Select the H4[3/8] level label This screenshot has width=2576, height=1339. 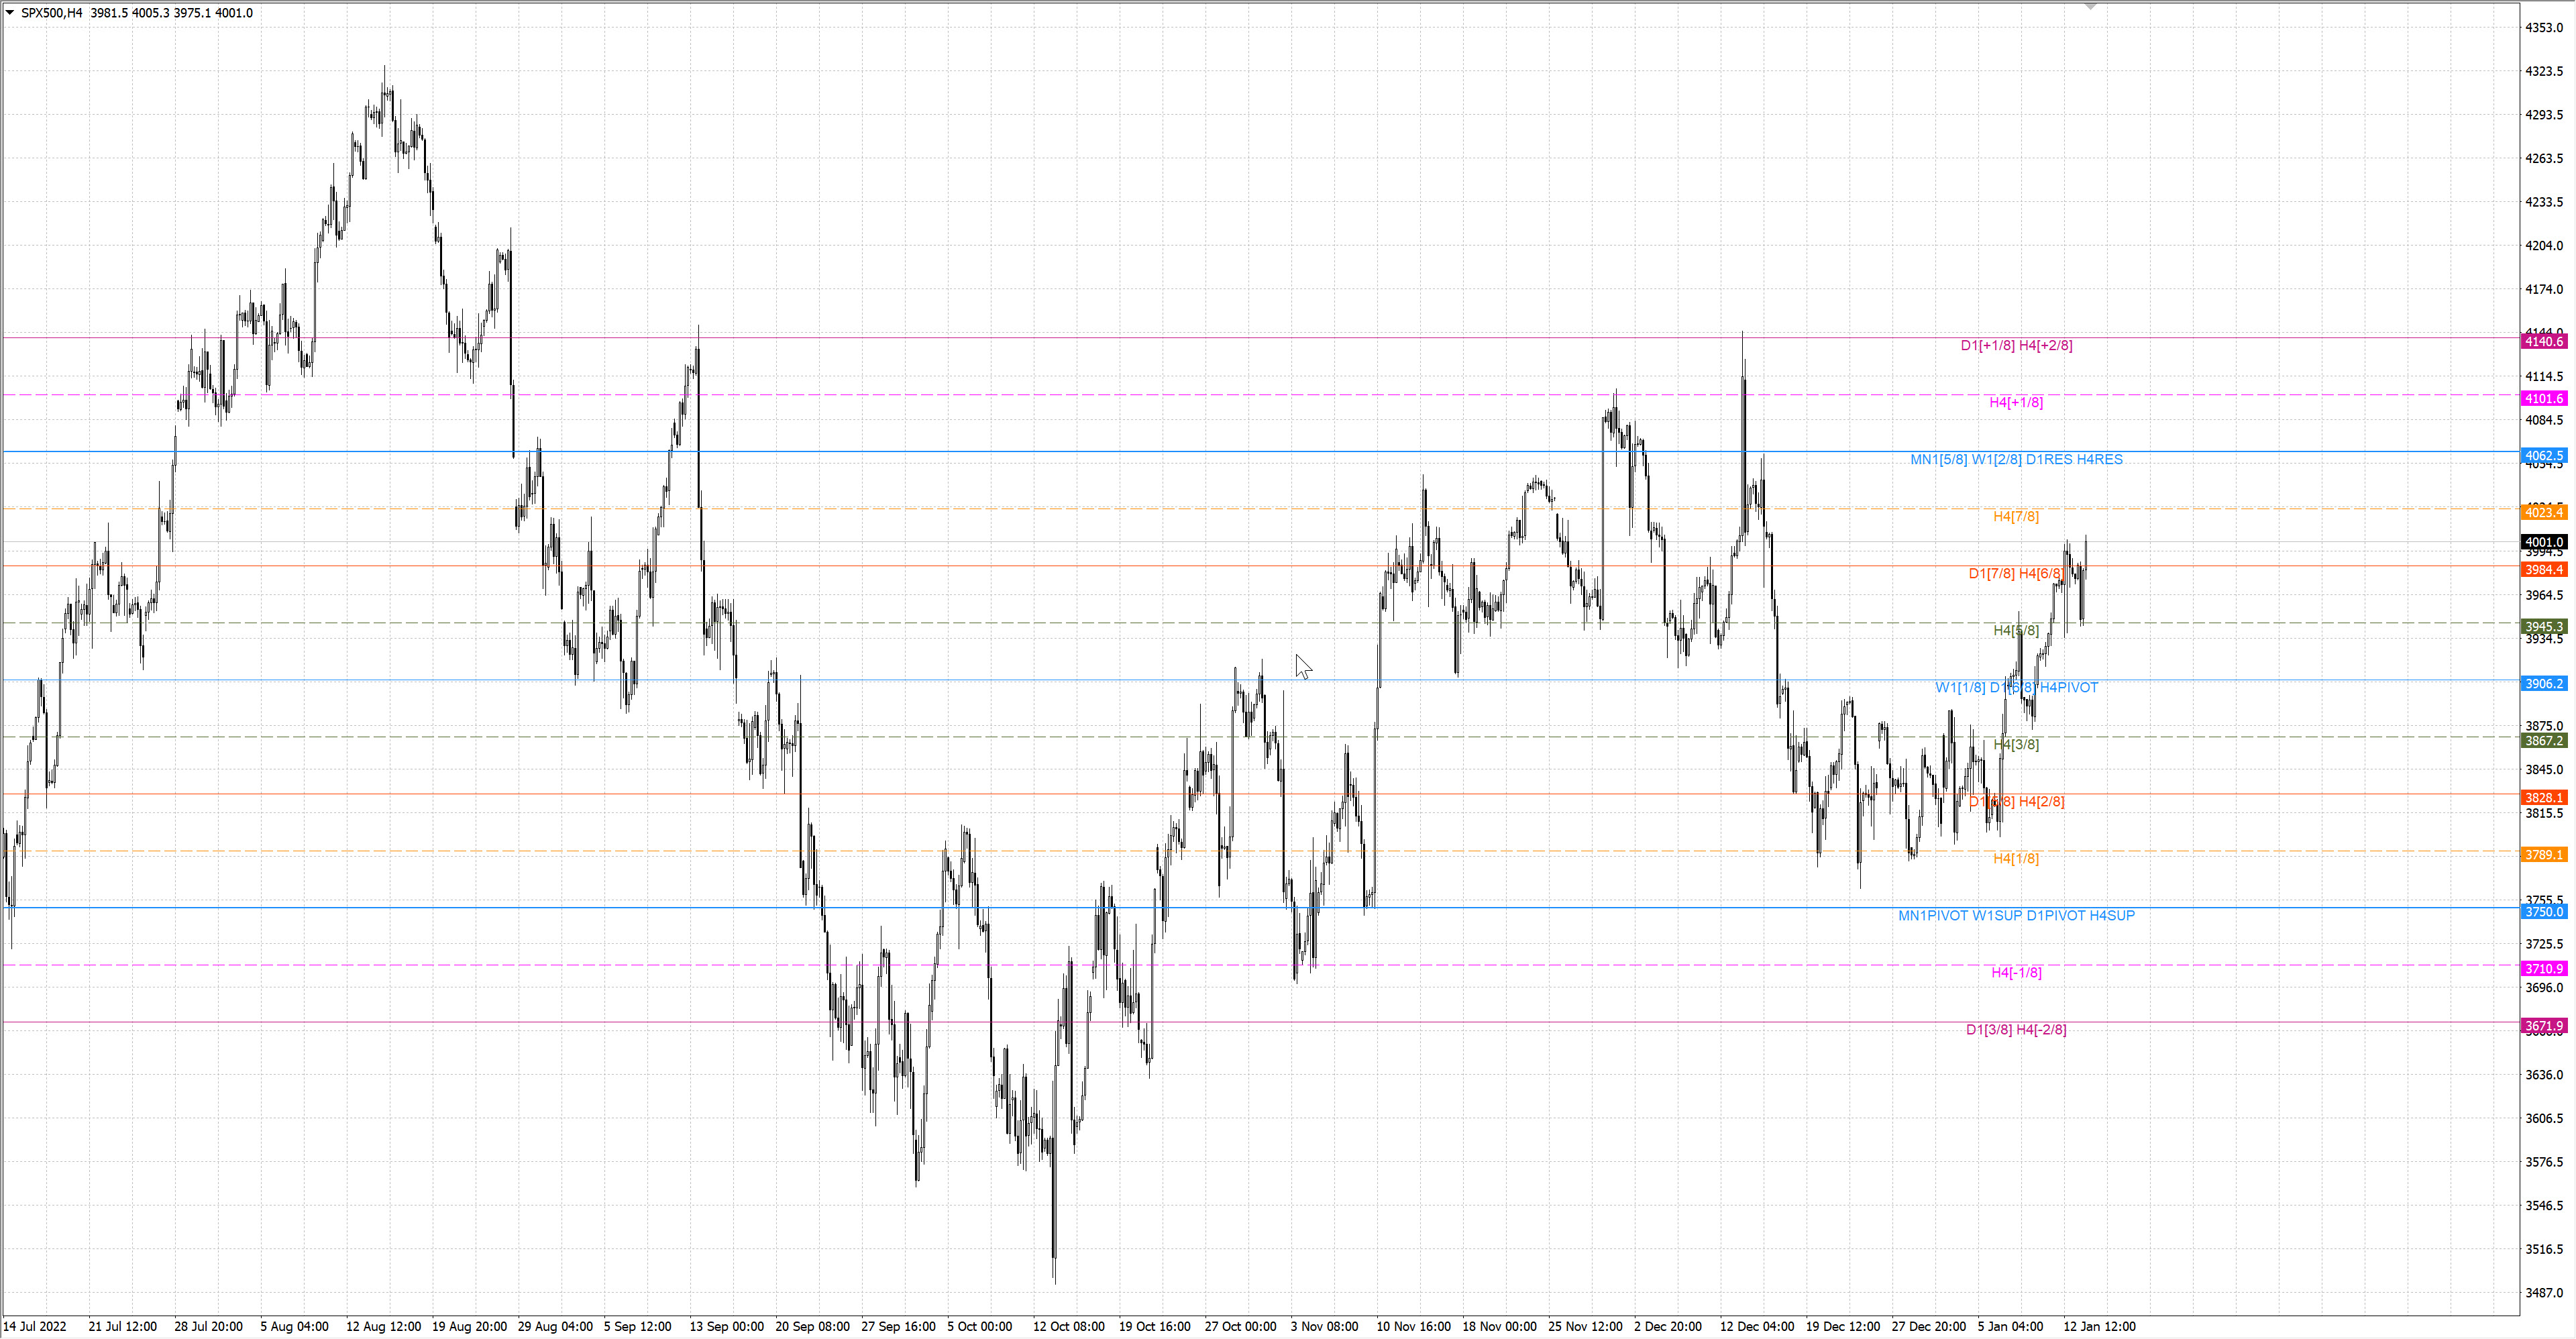click(x=2016, y=744)
